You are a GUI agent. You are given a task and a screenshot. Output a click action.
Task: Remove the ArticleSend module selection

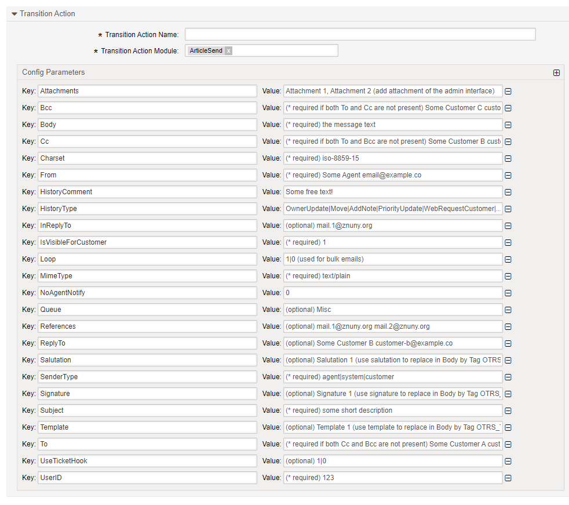click(229, 51)
